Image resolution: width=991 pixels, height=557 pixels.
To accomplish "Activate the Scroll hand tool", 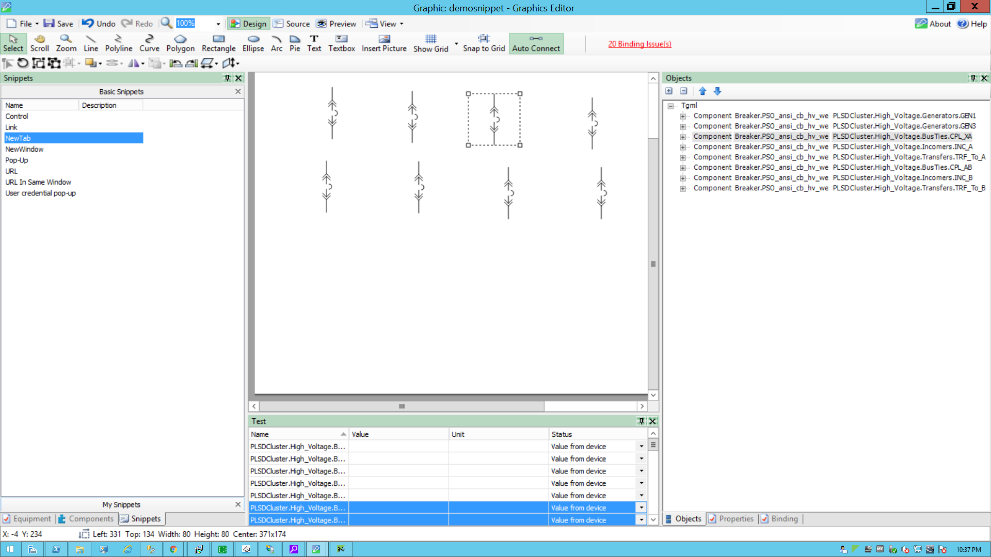I will point(39,43).
